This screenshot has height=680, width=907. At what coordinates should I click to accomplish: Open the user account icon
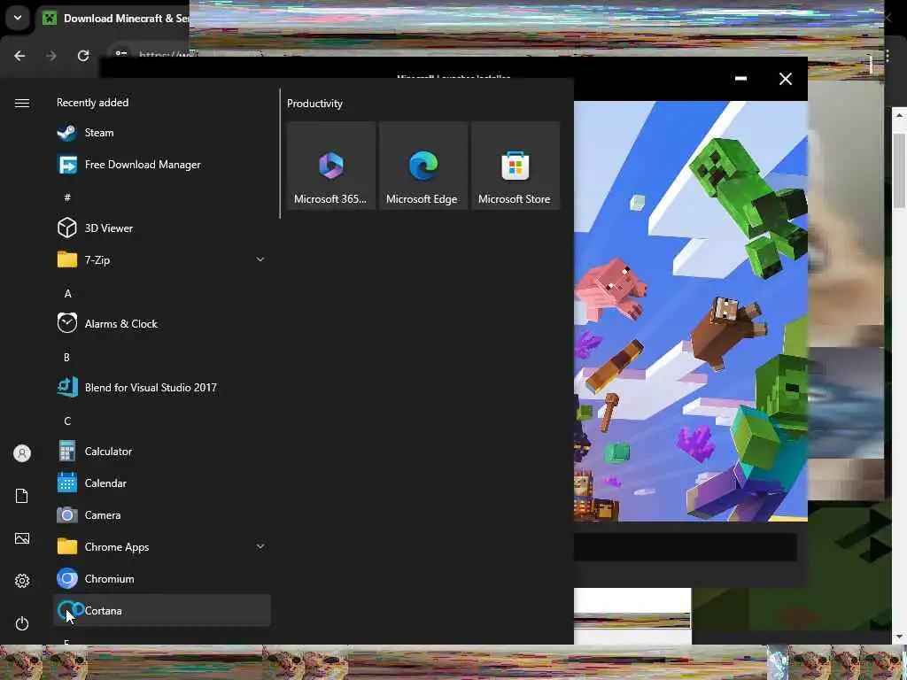[22, 453]
